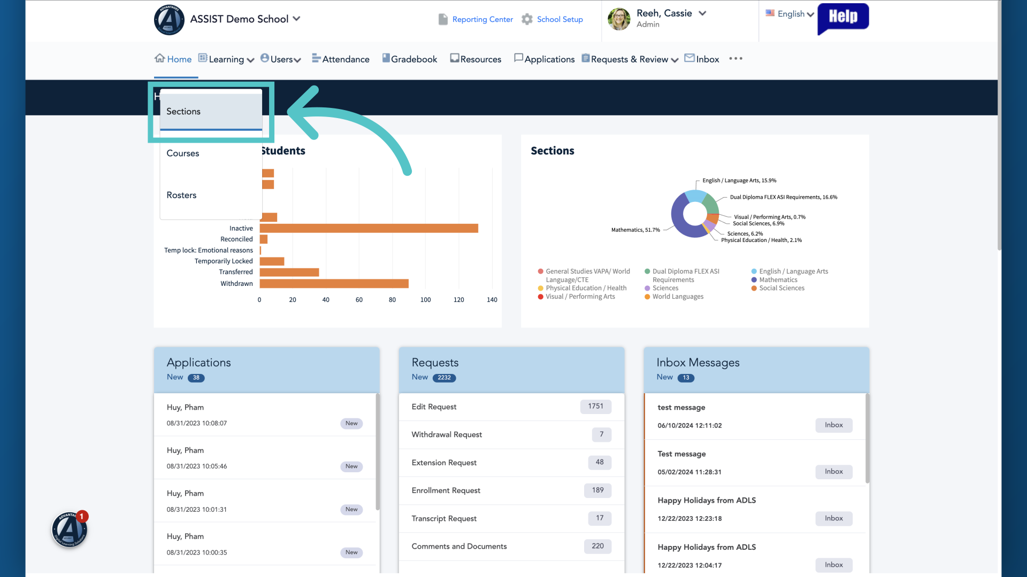This screenshot has height=577, width=1027.
Task: Click the Inbox button for test message
Action: click(833, 425)
